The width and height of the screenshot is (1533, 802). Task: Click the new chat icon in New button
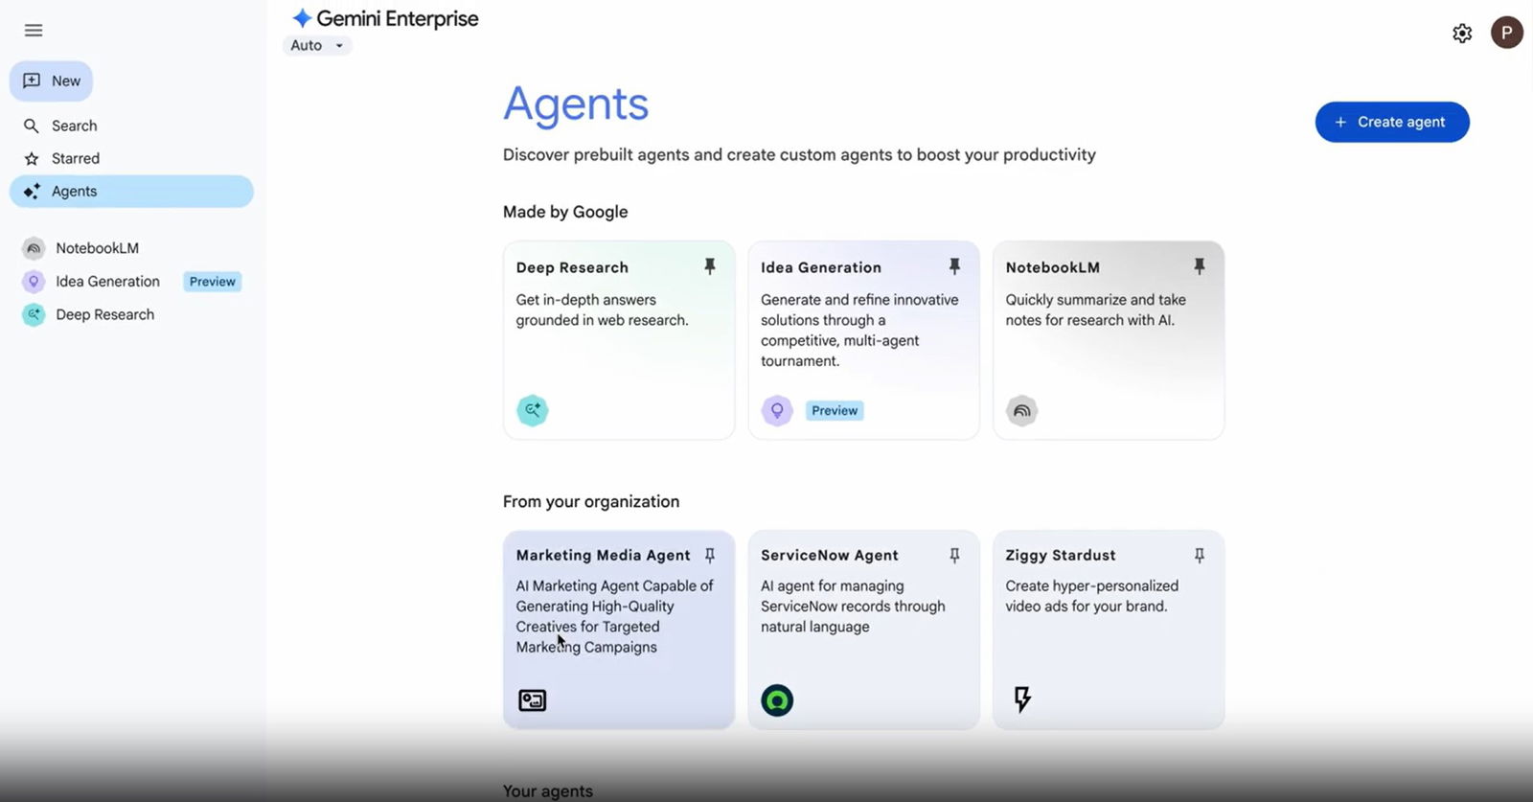tap(32, 80)
